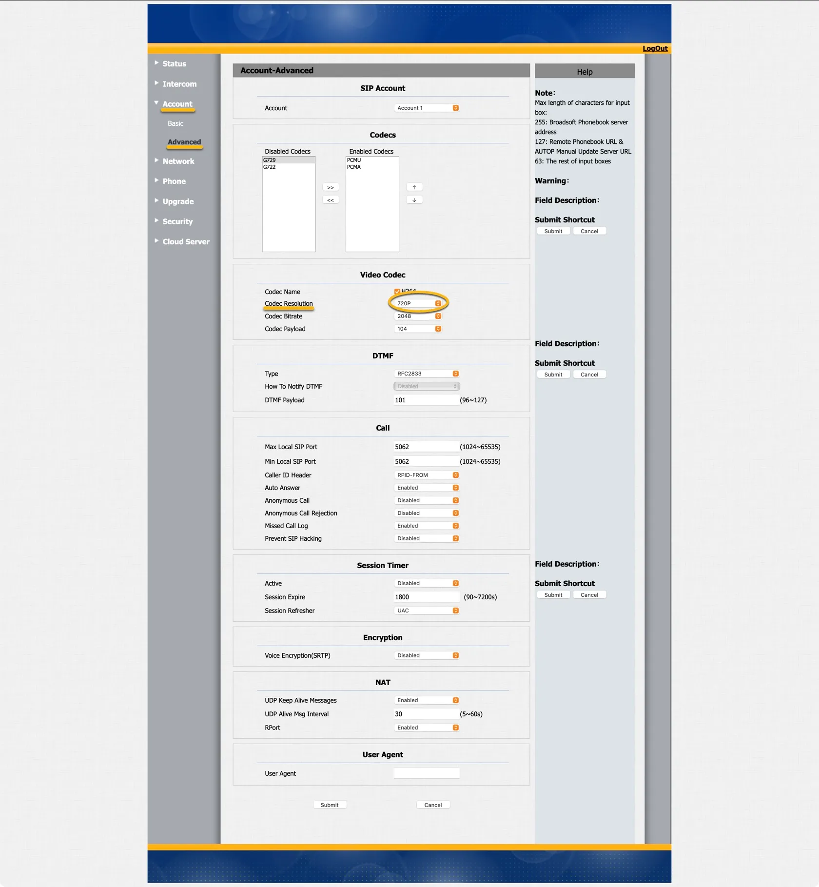Open the Missed Call Log dropdown
The height and width of the screenshot is (887, 819).
point(427,526)
